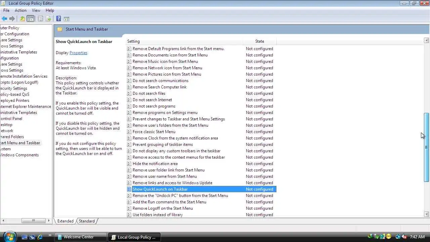Select Desktop node in the tree

pyautogui.click(x=6, y=125)
